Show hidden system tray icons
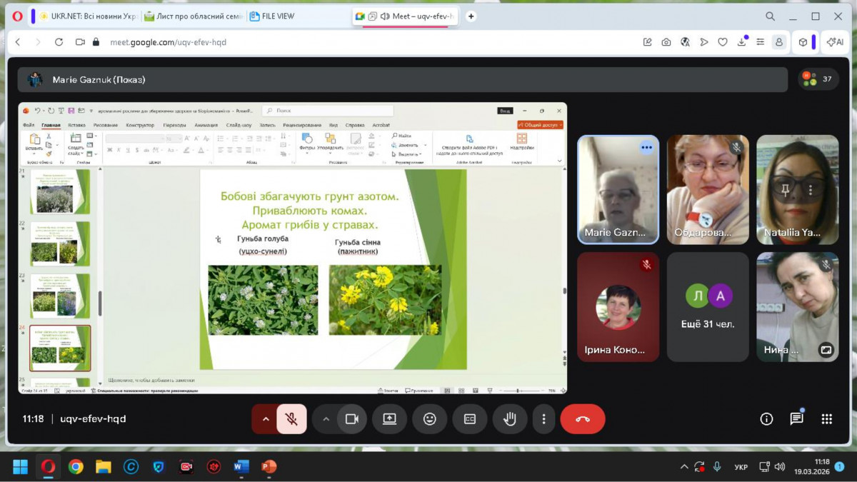The height and width of the screenshot is (482, 857). point(683,467)
